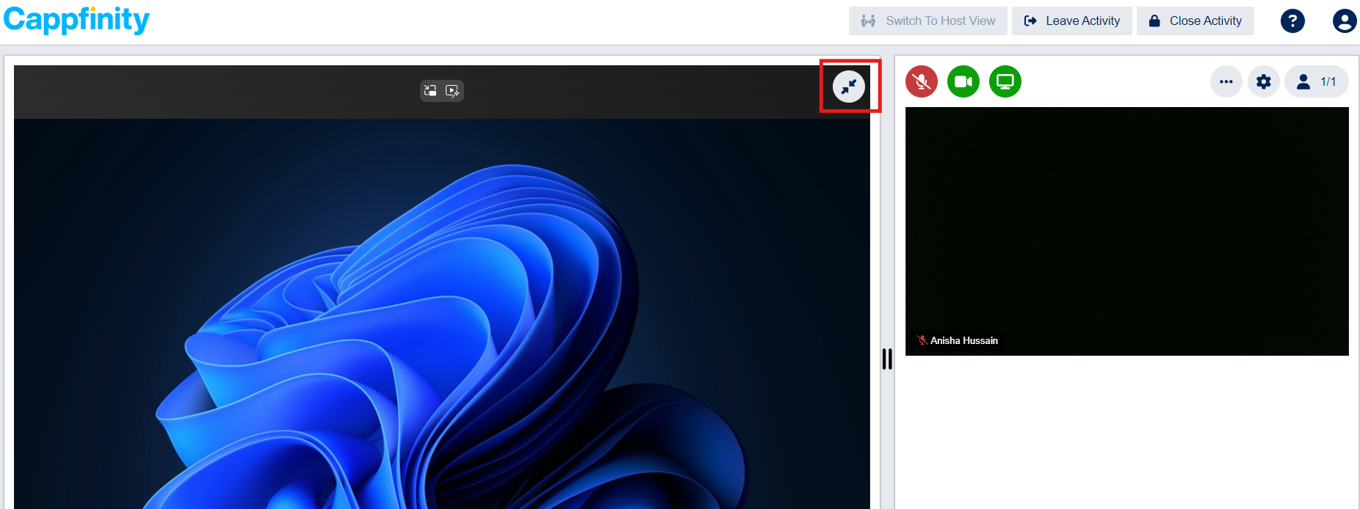Click the Close Activity button
The height and width of the screenshot is (509, 1360).
coord(1196,21)
